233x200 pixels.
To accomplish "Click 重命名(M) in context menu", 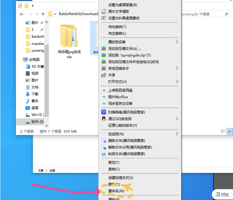I will tap(116, 191).
